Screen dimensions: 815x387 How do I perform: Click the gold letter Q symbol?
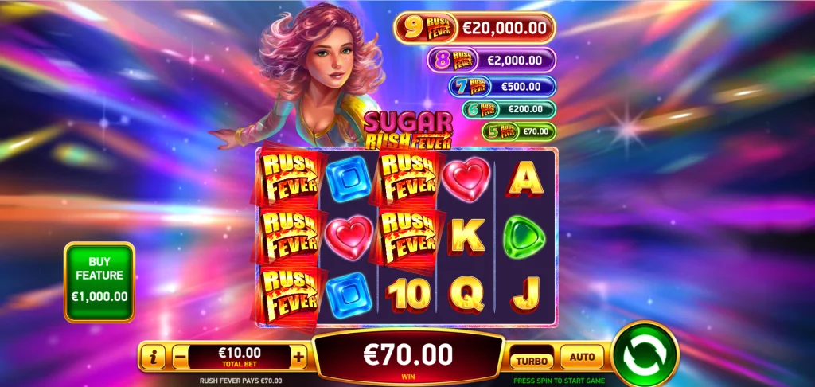click(466, 295)
